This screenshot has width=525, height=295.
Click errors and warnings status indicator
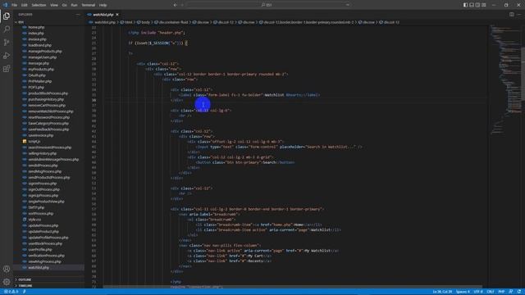click(11, 292)
